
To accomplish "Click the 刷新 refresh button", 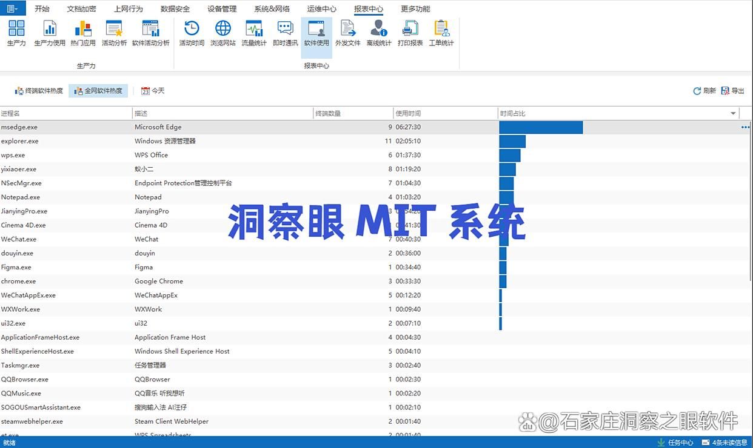I will click(704, 91).
